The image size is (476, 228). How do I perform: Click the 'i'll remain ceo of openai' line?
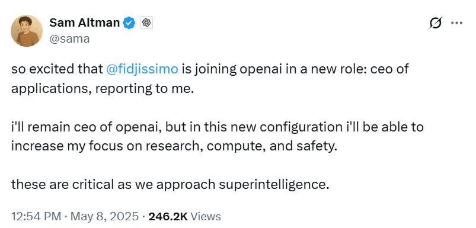(87, 127)
